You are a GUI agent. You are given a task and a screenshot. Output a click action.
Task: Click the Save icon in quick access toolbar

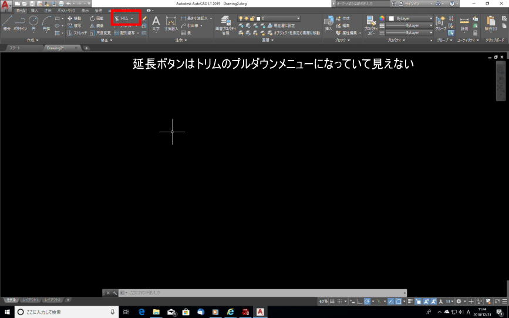point(32,4)
